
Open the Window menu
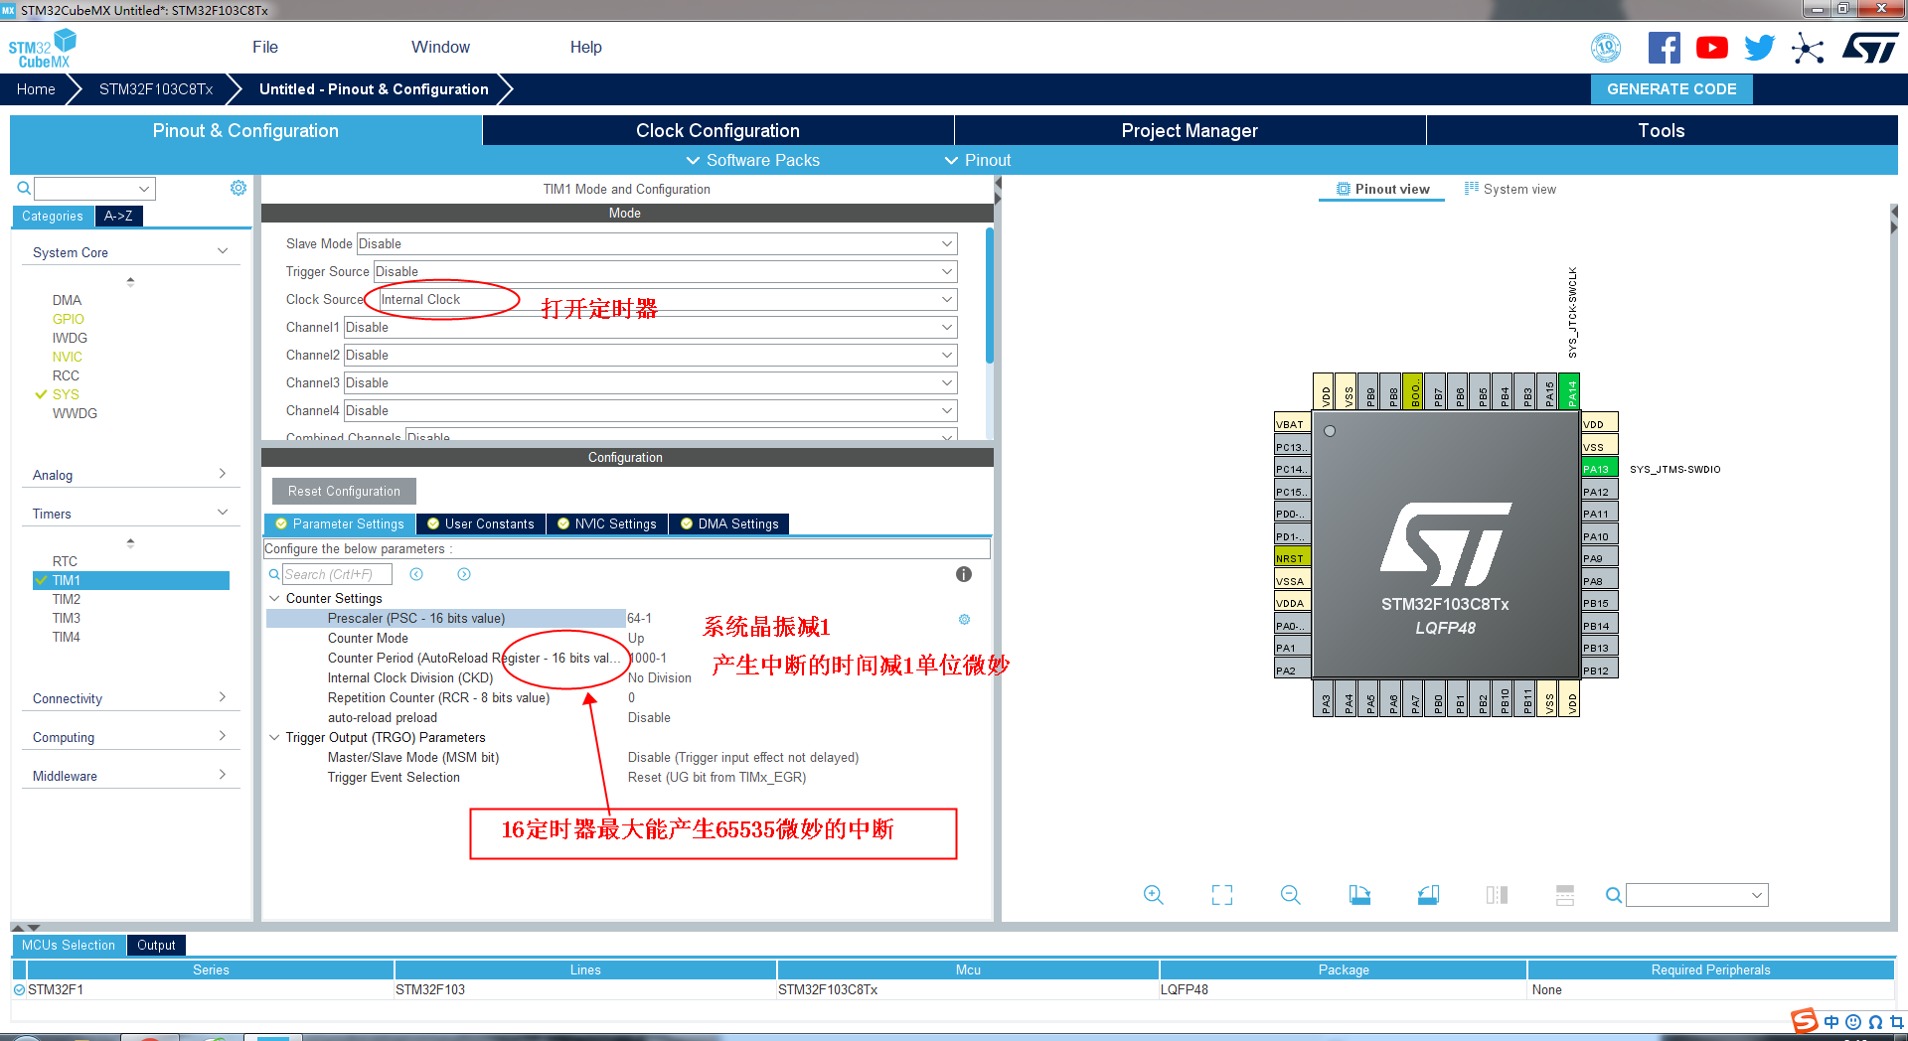point(440,47)
